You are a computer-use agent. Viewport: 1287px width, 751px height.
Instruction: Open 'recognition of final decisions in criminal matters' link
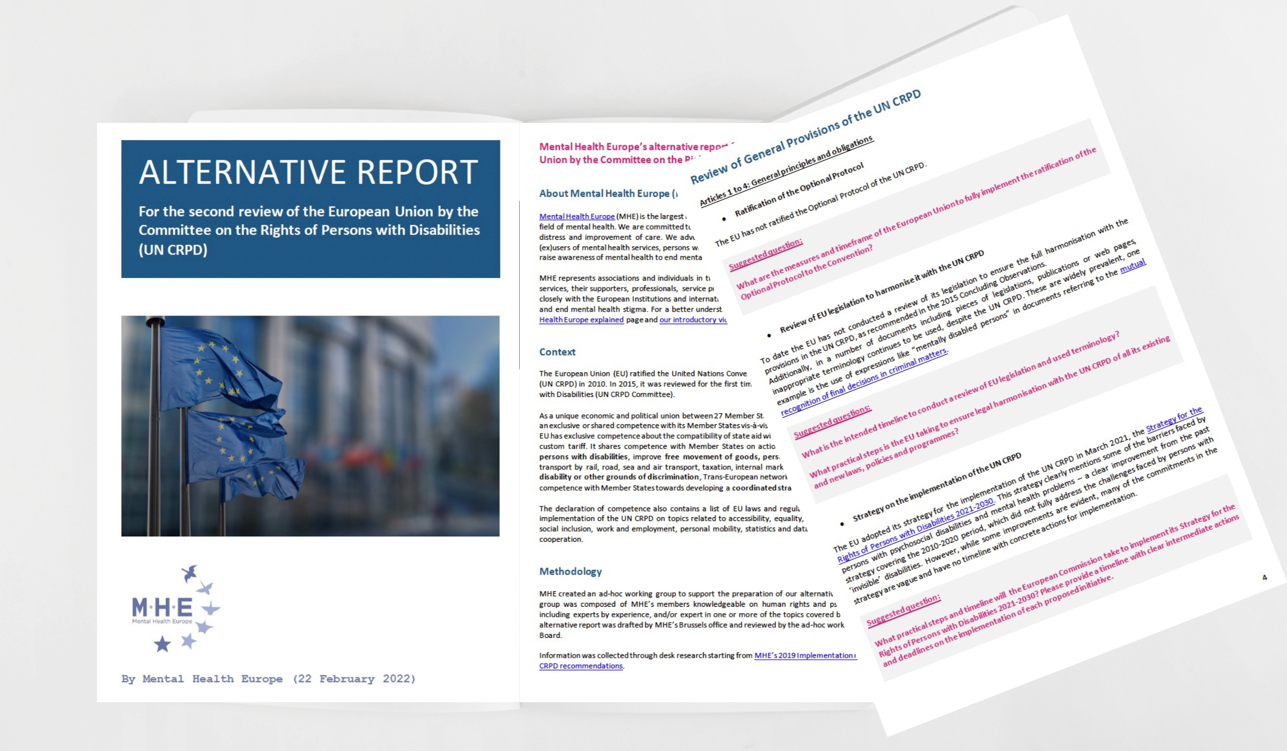pos(864,381)
